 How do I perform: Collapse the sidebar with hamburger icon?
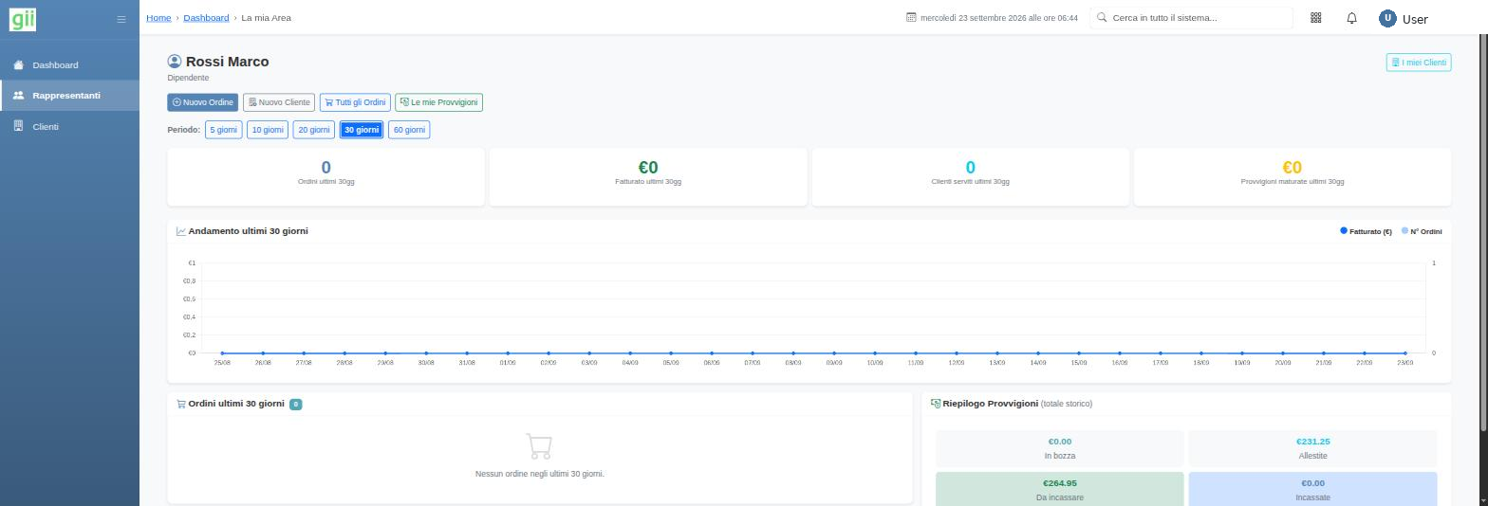click(x=121, y=19)
